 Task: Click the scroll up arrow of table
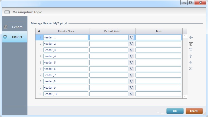[185, 37]
